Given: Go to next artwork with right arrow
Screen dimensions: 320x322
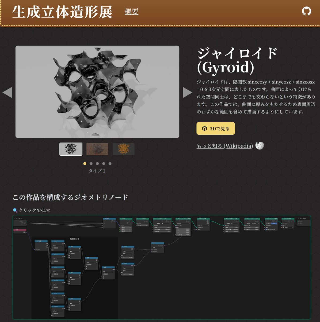Looking at the screenshot, I should pyautogui.click(x=187, y=92).
